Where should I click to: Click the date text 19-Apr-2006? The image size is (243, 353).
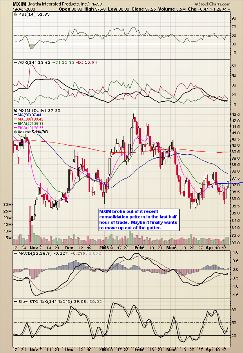[23, 9]
